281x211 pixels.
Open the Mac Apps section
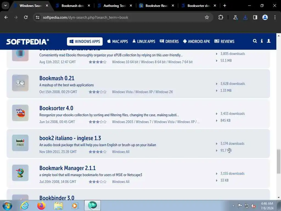pyautogui.click(x=117, y=41)
